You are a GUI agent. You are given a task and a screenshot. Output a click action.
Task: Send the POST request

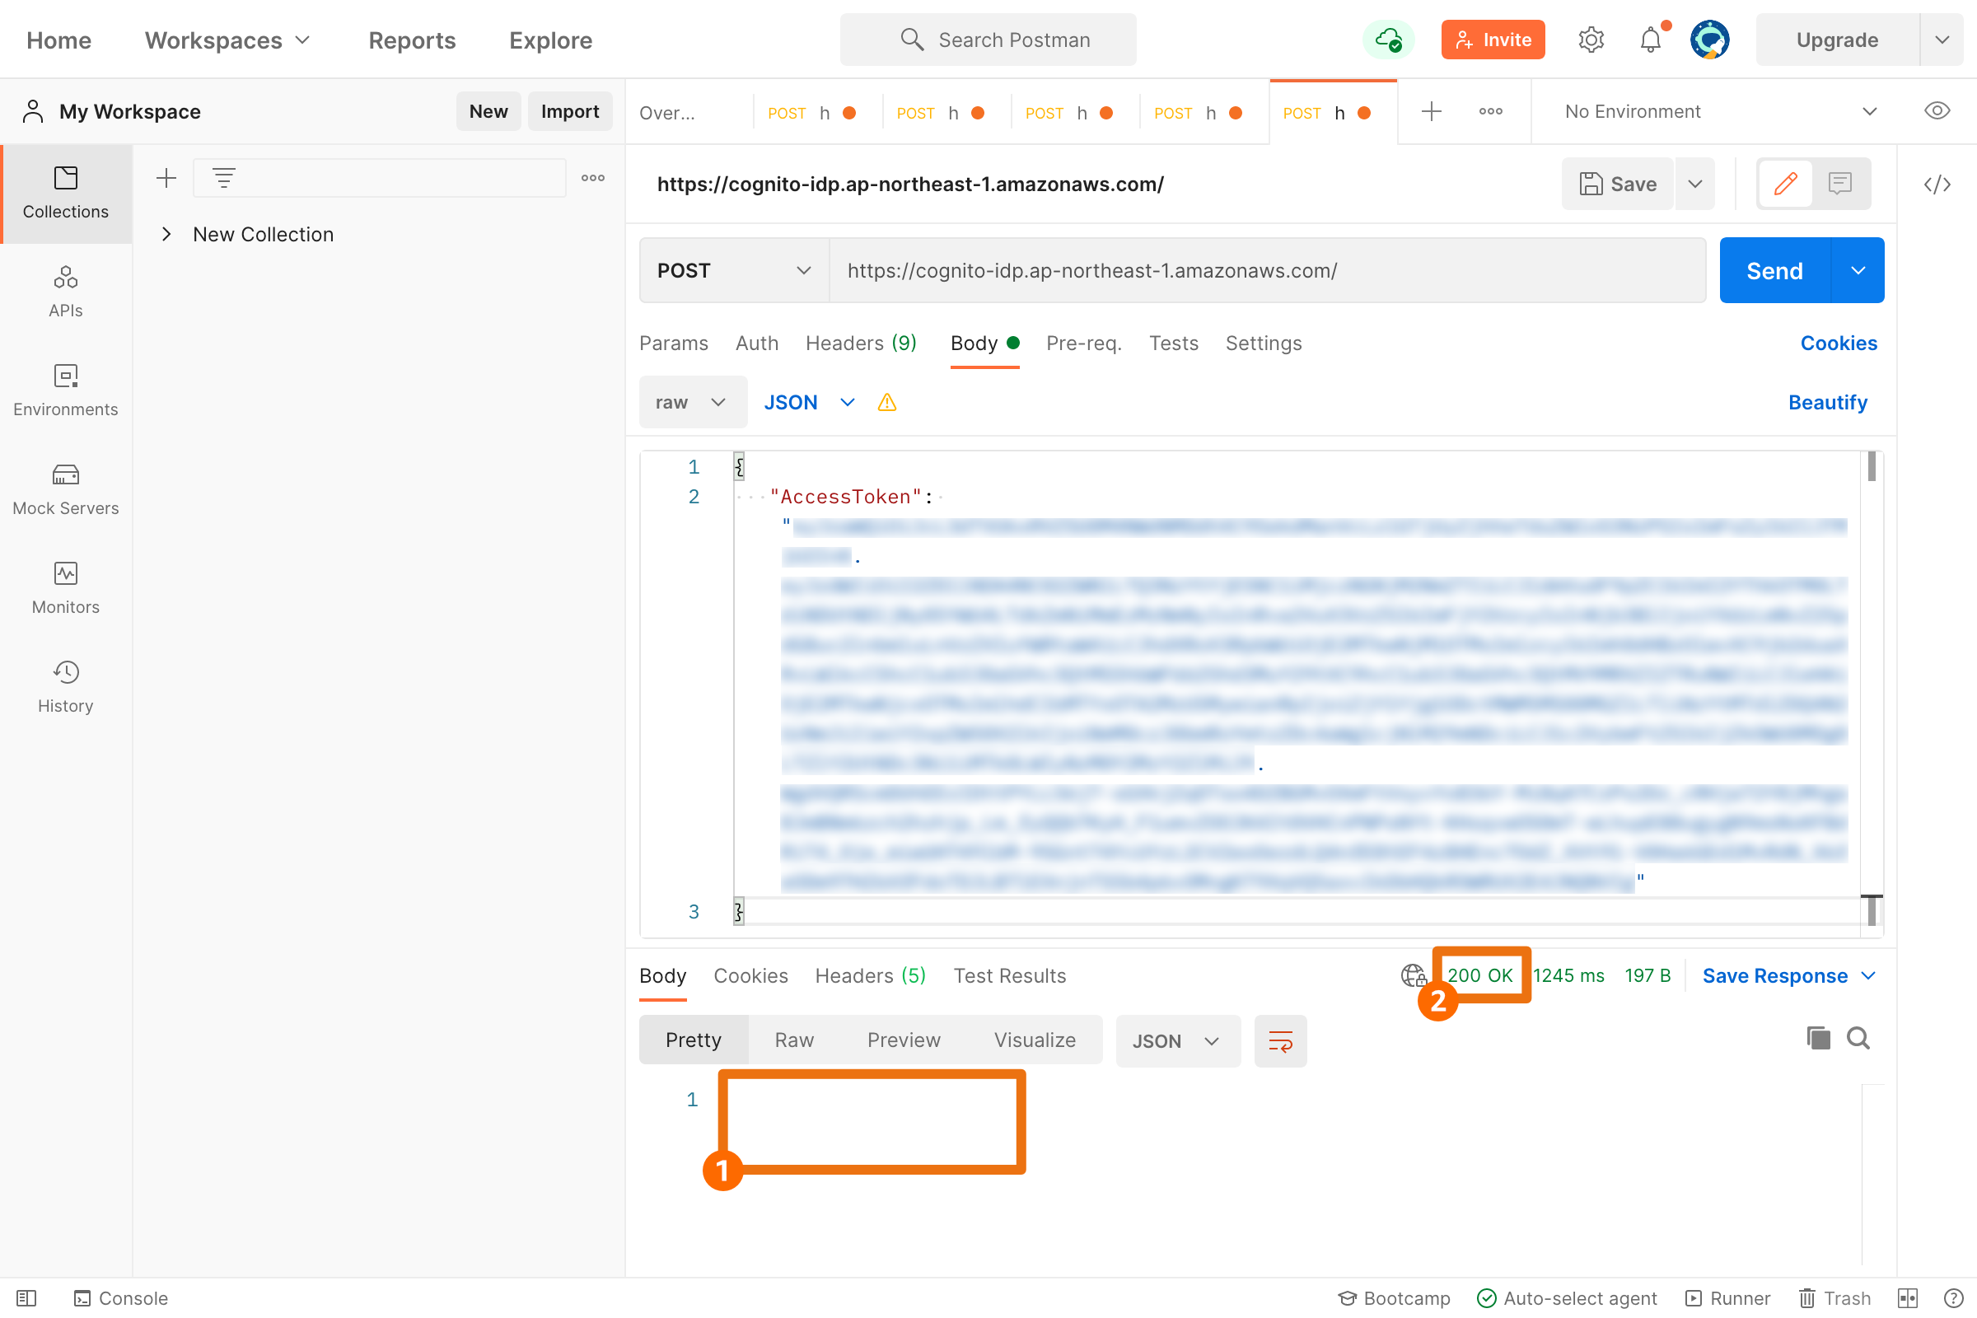[1774, 271]
